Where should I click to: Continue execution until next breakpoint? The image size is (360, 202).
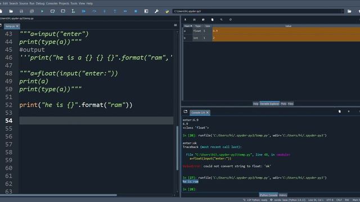125,11
